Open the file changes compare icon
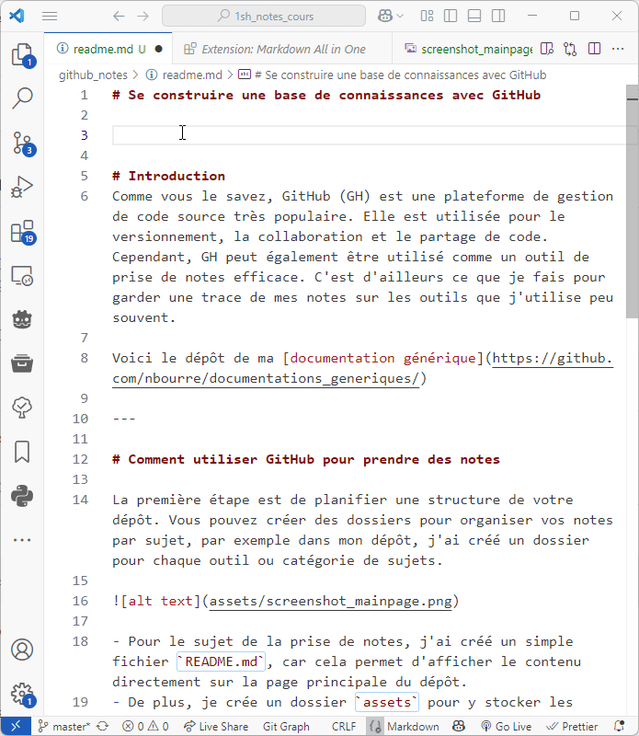 570,49
